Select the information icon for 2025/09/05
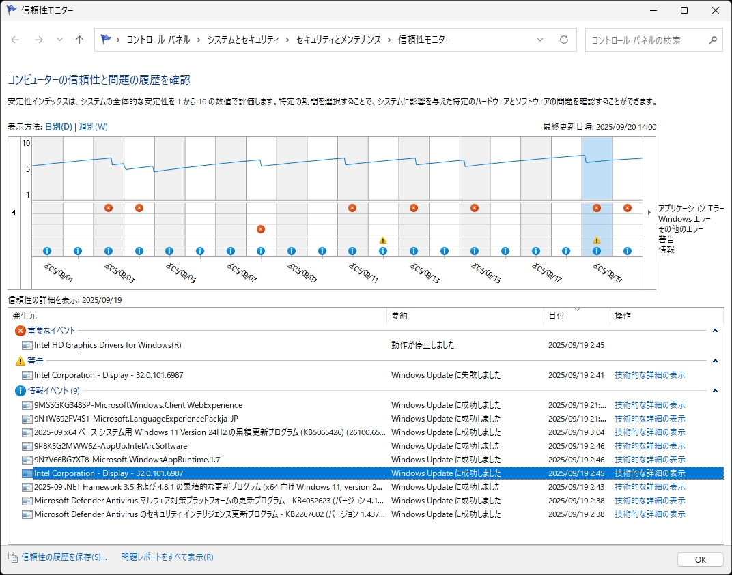Screen dimensions: 732x575 [x=169, y=251]
